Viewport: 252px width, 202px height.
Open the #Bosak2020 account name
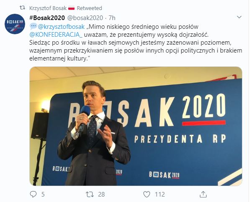pos(47,18)
